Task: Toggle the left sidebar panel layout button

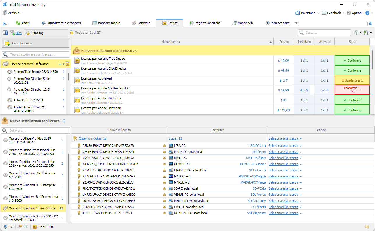Action: click(5, 33)
